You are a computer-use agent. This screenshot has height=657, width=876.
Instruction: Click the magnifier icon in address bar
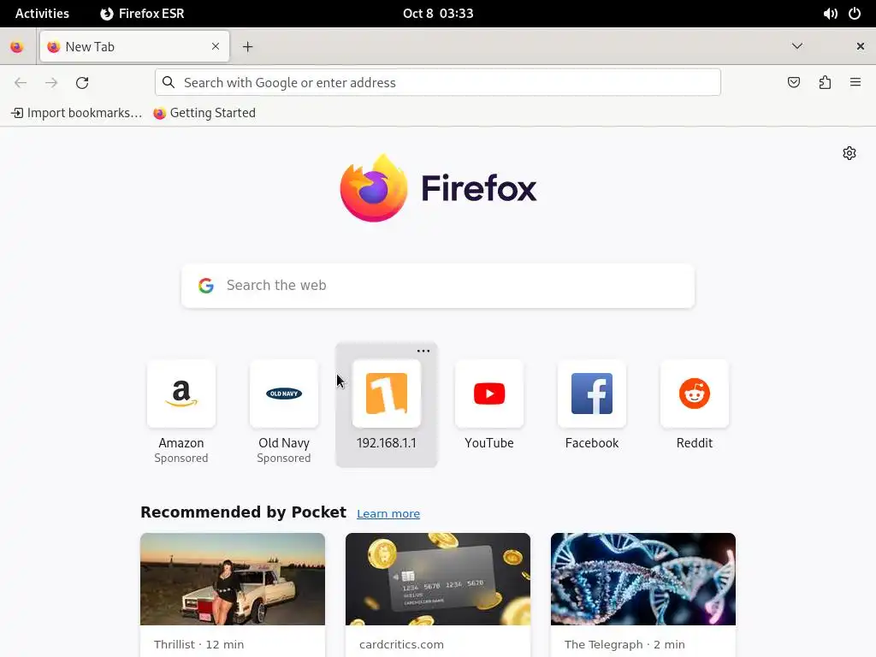pos(169,82)
